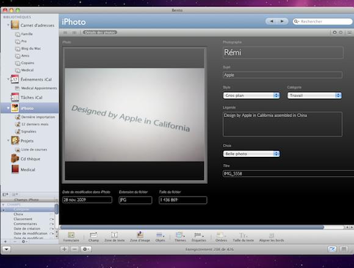
Task: Open the Catégorie dropdown Travail
Action: click(314, 95)
